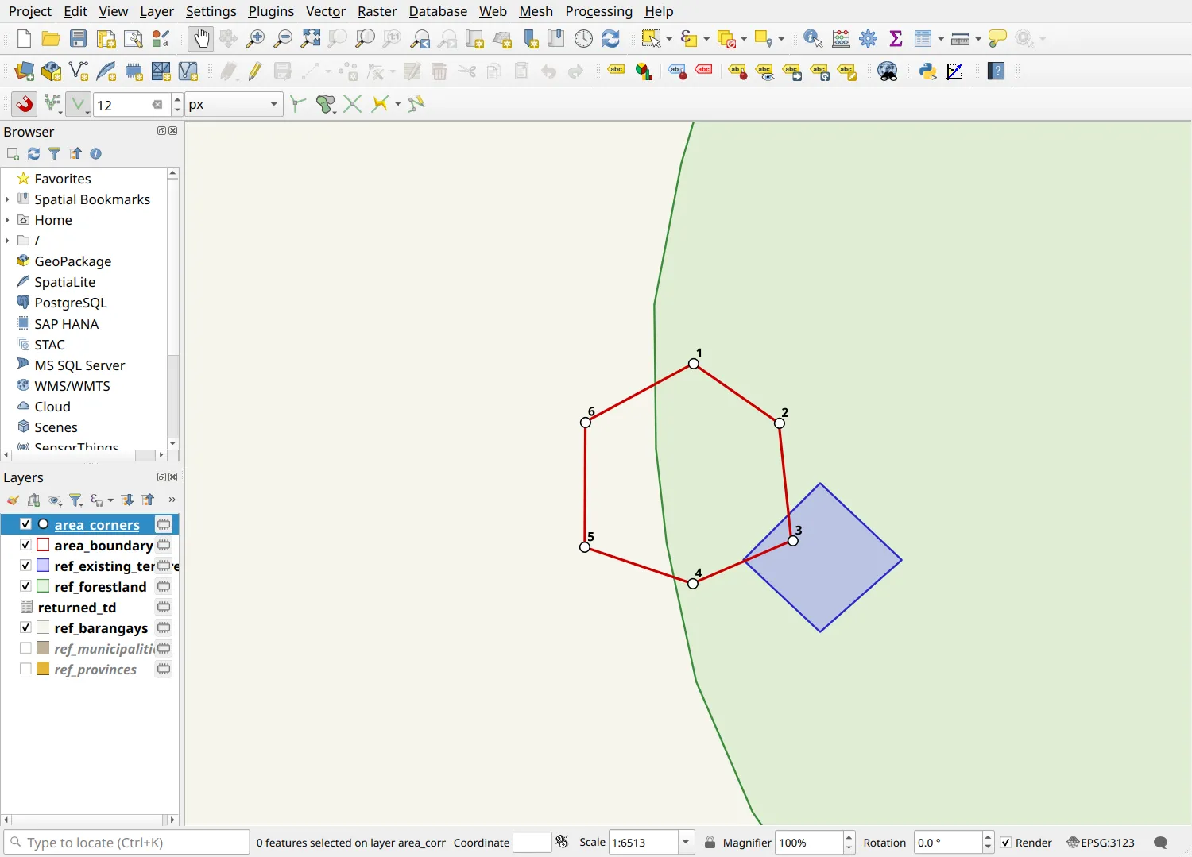Image resolution: width=1192 pixels, height=857 pixels.
Task: Open the snapping units px dropdown
Action: 234,104
